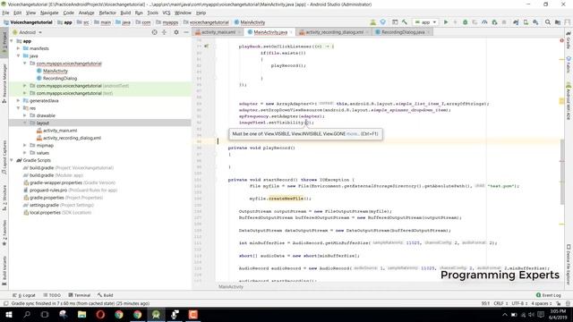Click the gutter run icon near playBack listener

(x=207, y=47)
